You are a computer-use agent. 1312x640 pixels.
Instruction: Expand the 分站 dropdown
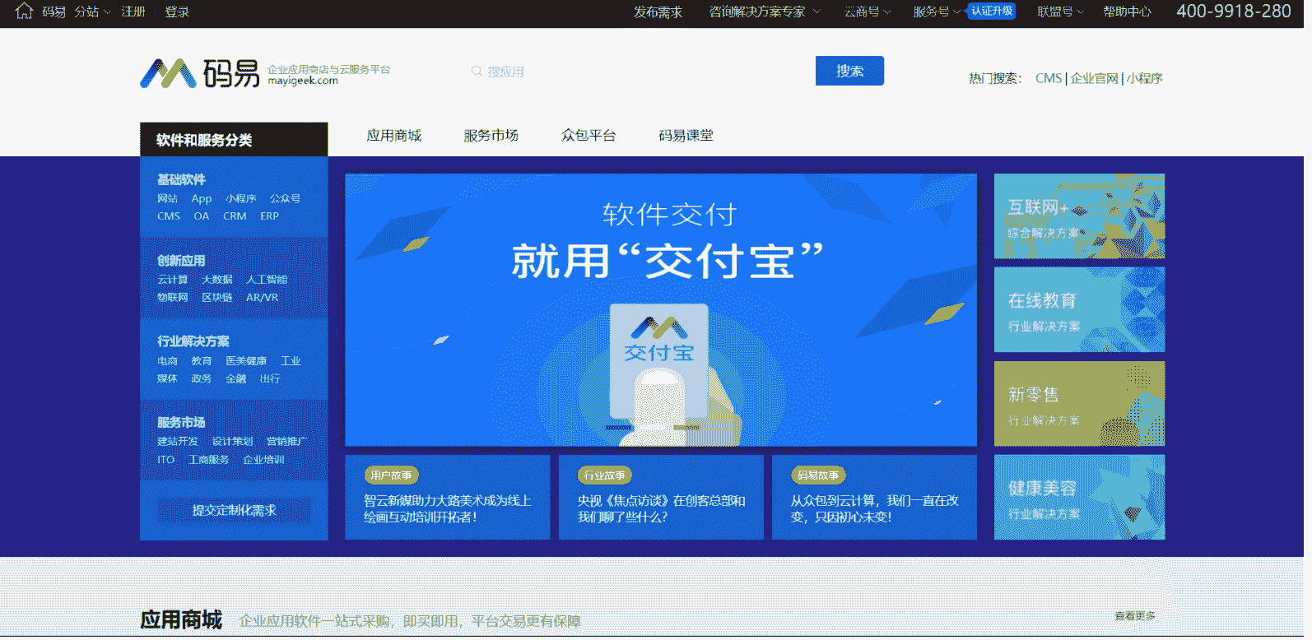coord(91,12)
